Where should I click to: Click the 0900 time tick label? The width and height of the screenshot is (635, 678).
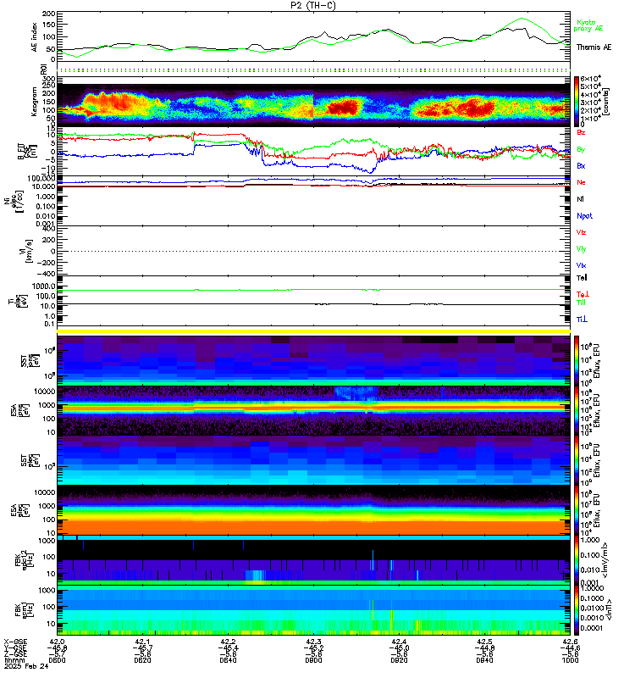pos(313,660)
